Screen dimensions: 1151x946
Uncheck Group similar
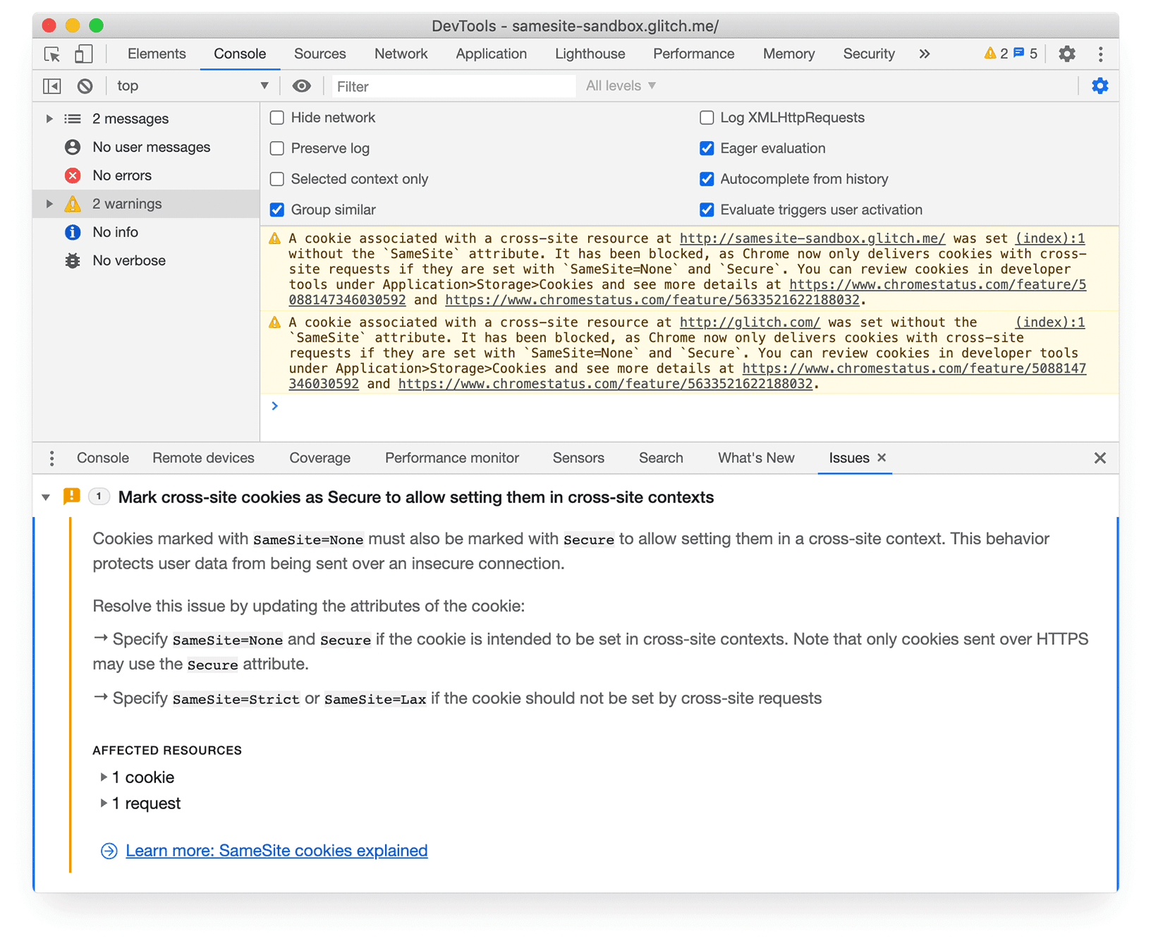pos(276,210)
